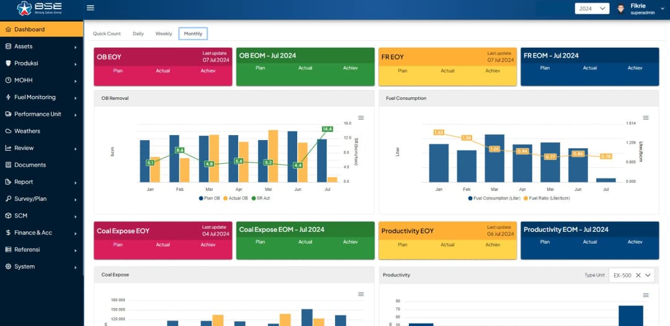The image size is (670, 326).
Task: Open the 2024 year dropdown
Action: (x=592, y=9)
